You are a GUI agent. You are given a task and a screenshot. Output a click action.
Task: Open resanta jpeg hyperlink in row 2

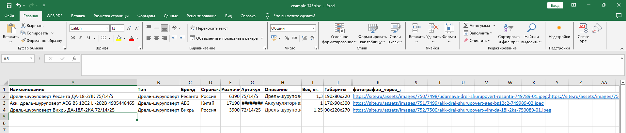486,96
